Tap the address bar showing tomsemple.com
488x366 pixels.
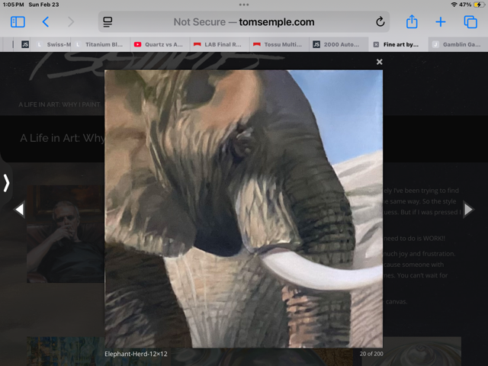[244, 22]
